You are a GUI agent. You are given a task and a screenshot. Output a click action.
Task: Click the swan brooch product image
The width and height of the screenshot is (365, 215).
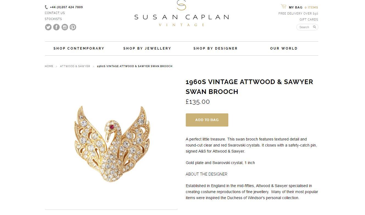[x=111, y=144]
